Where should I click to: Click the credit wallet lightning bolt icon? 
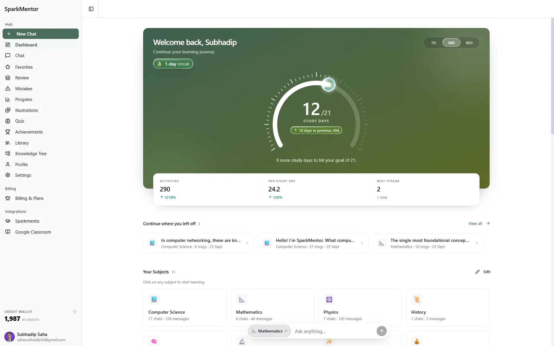(x=74, y=312)
